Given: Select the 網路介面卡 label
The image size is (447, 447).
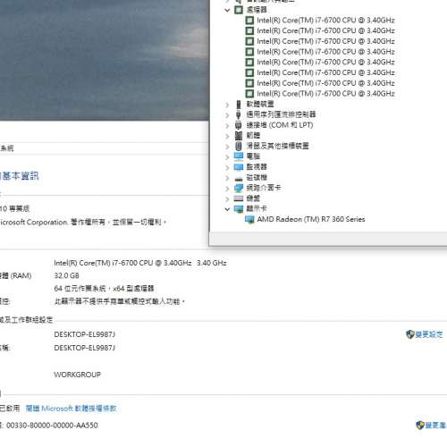Looking at the screenshot, I should click(264, 188).
